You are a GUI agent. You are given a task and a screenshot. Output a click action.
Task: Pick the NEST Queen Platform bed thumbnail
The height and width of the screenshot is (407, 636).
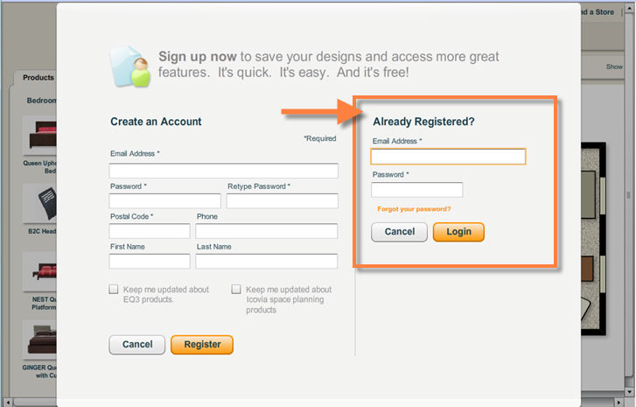[x=39, y=271]
